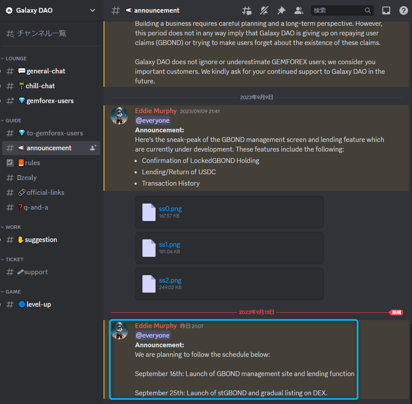Click the ss2.png file icon

pyautogui.click(x=149, y=284)
